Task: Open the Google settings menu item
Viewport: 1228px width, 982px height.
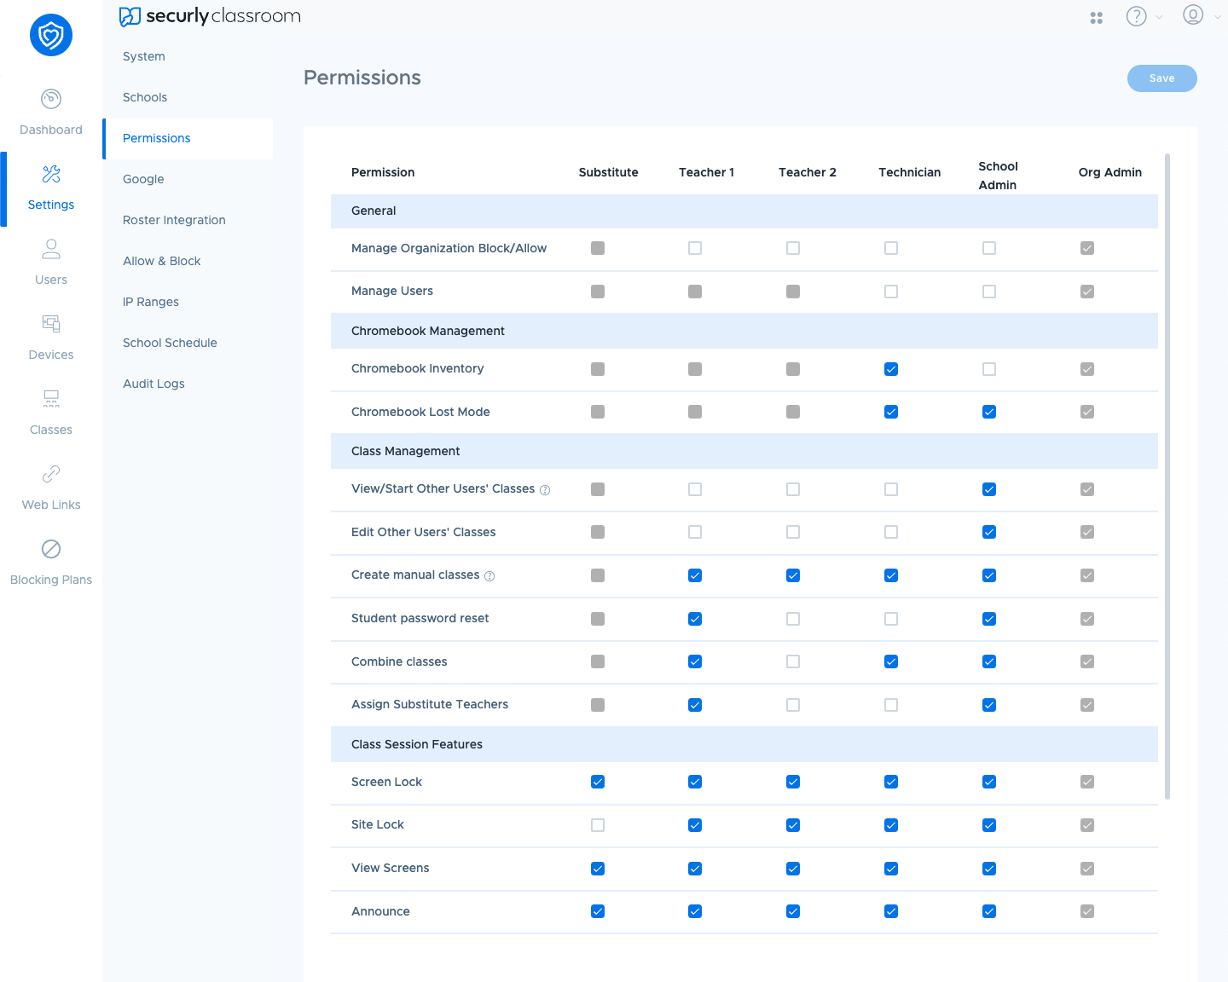Action: coord(188,179)
